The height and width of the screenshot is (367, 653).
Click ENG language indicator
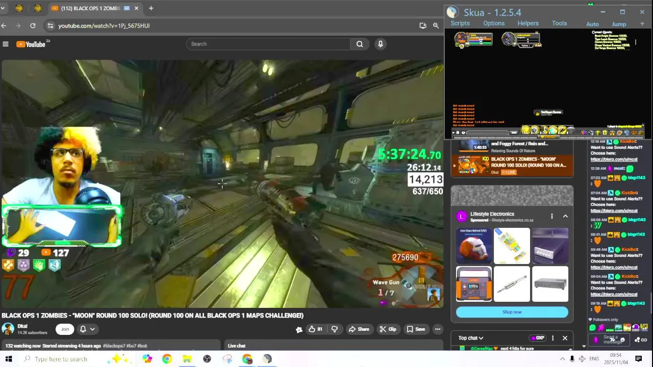pyautogui.click(x=594, y=359)
